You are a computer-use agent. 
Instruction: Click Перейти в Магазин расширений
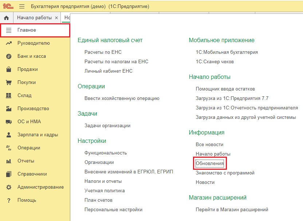(232, 210)
